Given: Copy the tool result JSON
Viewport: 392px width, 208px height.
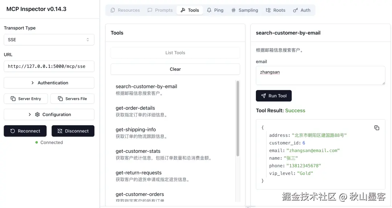Looking at the screenshot, I should tap(377, 128).
